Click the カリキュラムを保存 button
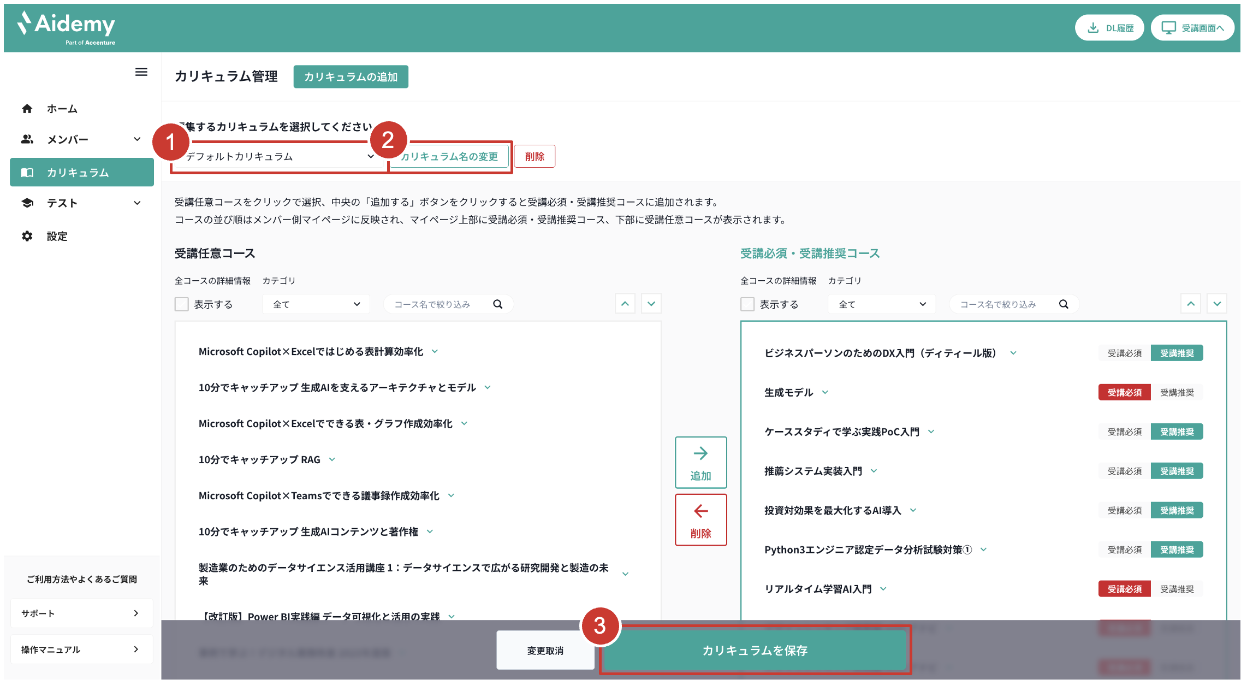1247x685 pixels. coord(755,650)
